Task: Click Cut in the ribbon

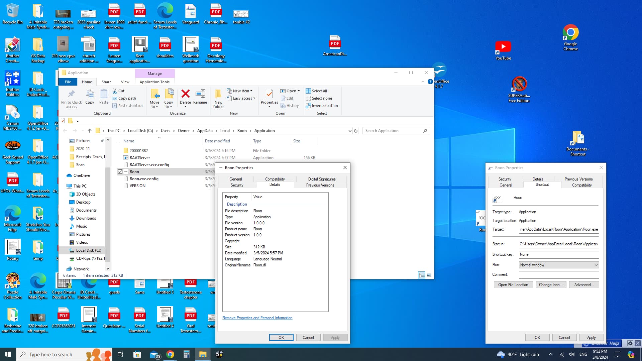Action: coord(118,91)
